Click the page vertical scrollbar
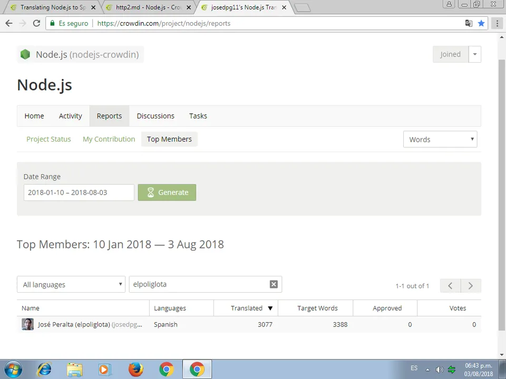This screenshot has height=379, width=506. 502,195
